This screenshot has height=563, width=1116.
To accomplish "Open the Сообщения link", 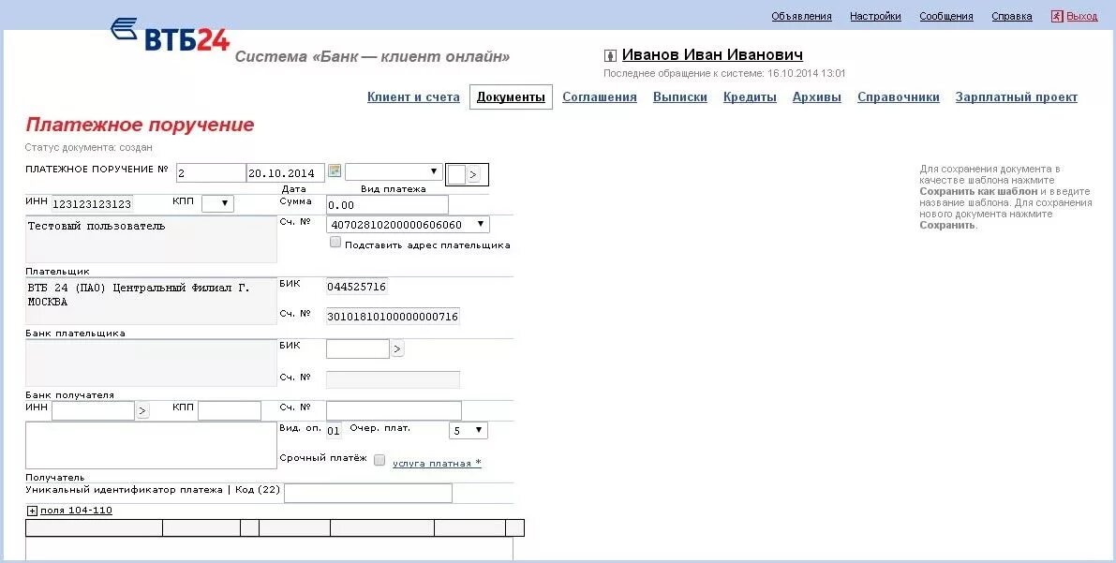I will [x=945, y=16].
